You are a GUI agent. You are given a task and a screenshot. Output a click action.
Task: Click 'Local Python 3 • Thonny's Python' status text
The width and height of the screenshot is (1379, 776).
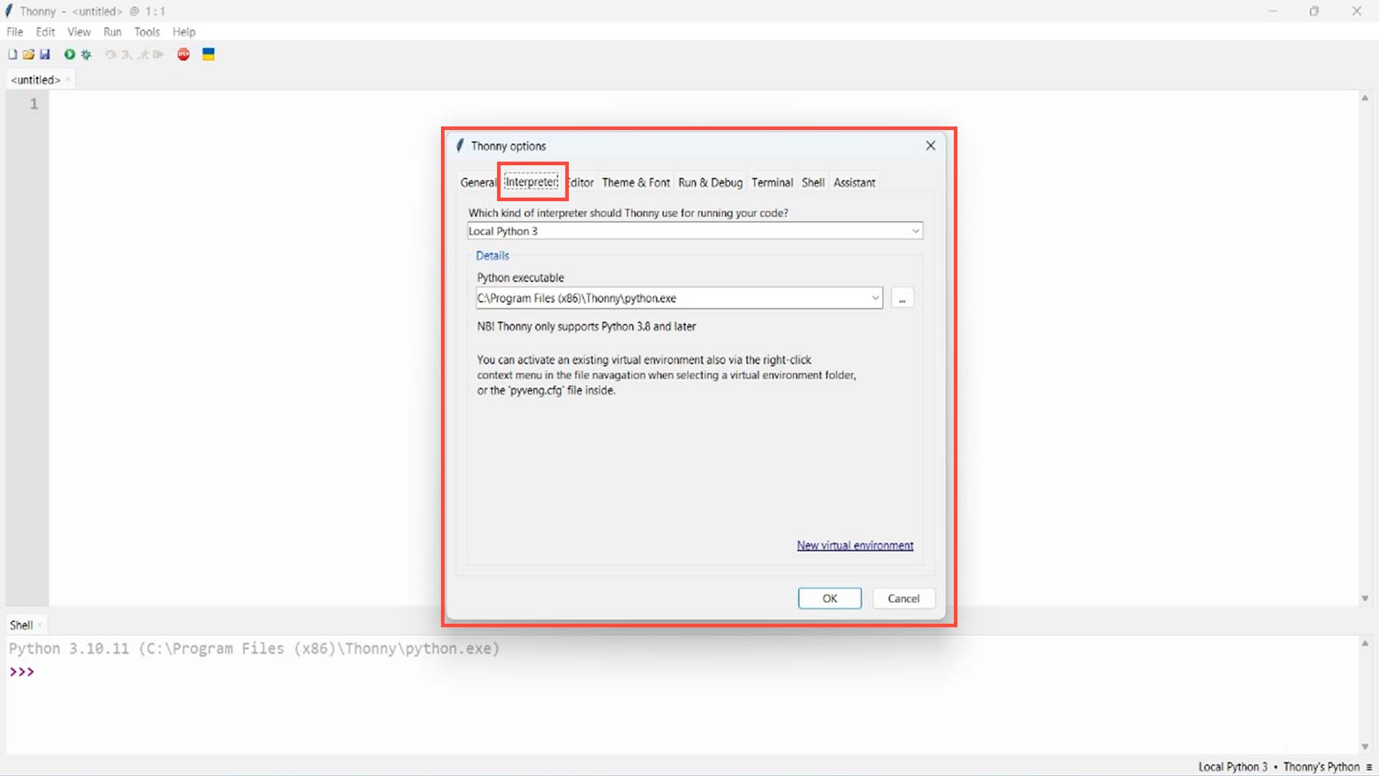click(x=1278, y=767)
